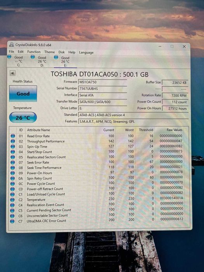The width and height of the screenshot is (204, 272).
Task: Click the Current column header
Action: pyautogui.click(x=108, y=130)
